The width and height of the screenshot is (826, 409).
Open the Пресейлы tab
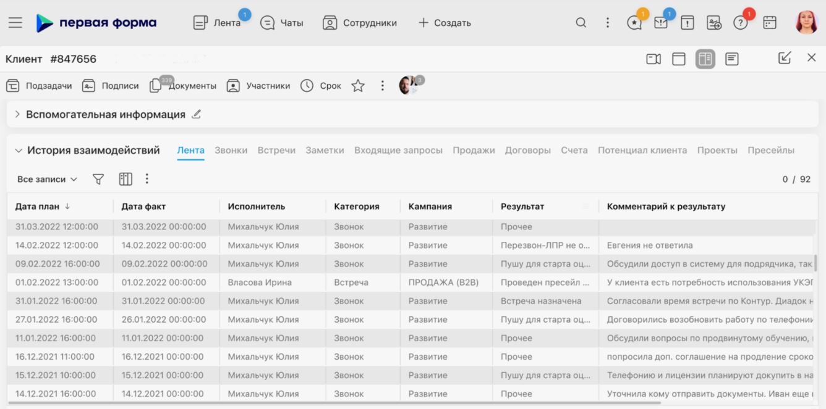771,151
